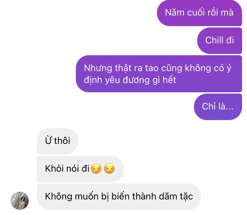Click the first smirking face emoji
This screenshot has height=215, width=247.
coord(96,169)
